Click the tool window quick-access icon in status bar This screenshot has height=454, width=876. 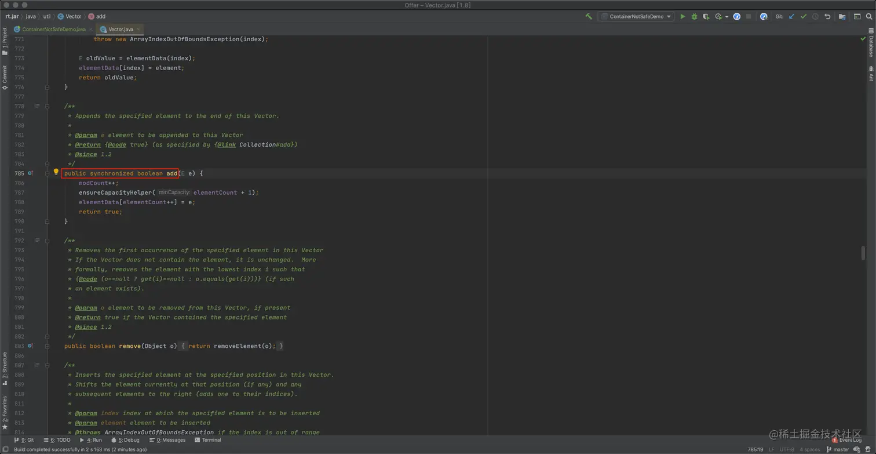[x=6, y=449]
